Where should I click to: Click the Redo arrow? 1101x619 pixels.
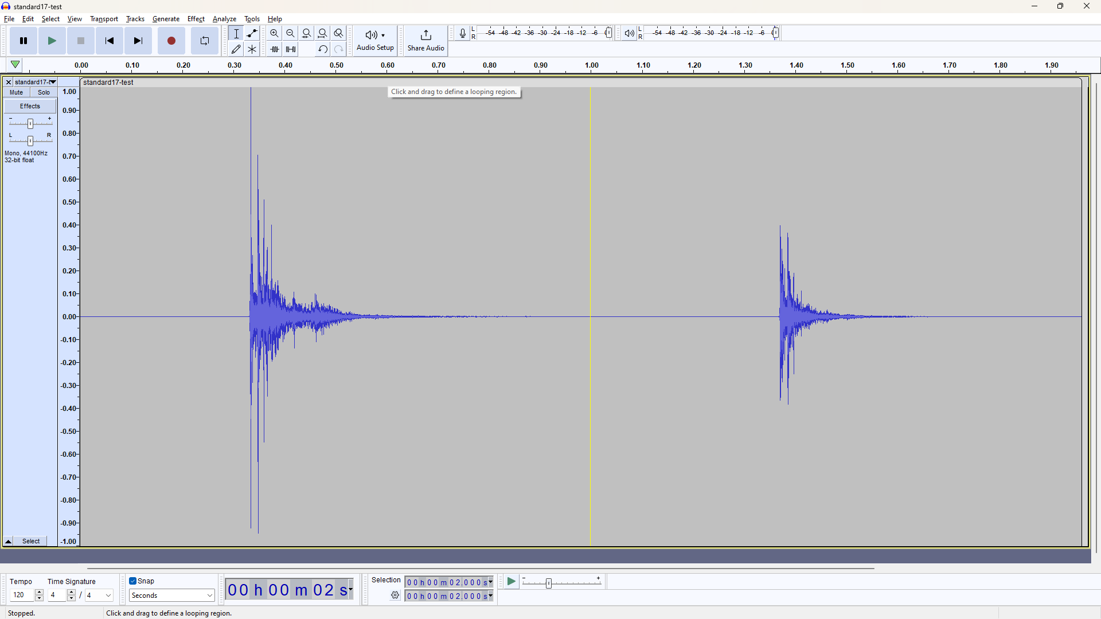click(x=339, y=49)
